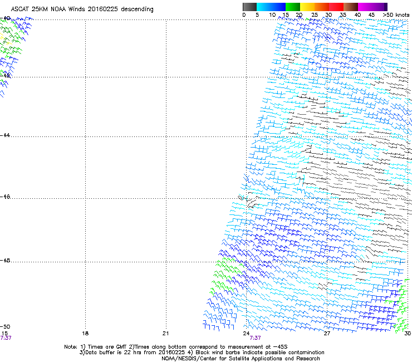
Task: Click the '-42' latitude axis label
Action: [5, 75]
